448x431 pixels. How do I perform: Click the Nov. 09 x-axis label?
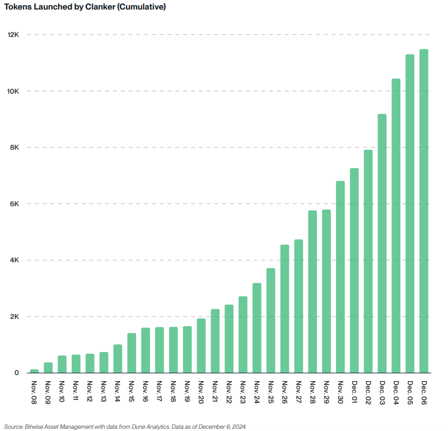coord(48,392)
